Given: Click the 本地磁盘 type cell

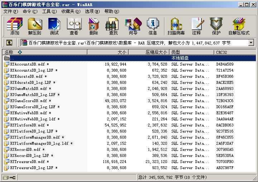Looking at the screenshot, I should point(180,58).
